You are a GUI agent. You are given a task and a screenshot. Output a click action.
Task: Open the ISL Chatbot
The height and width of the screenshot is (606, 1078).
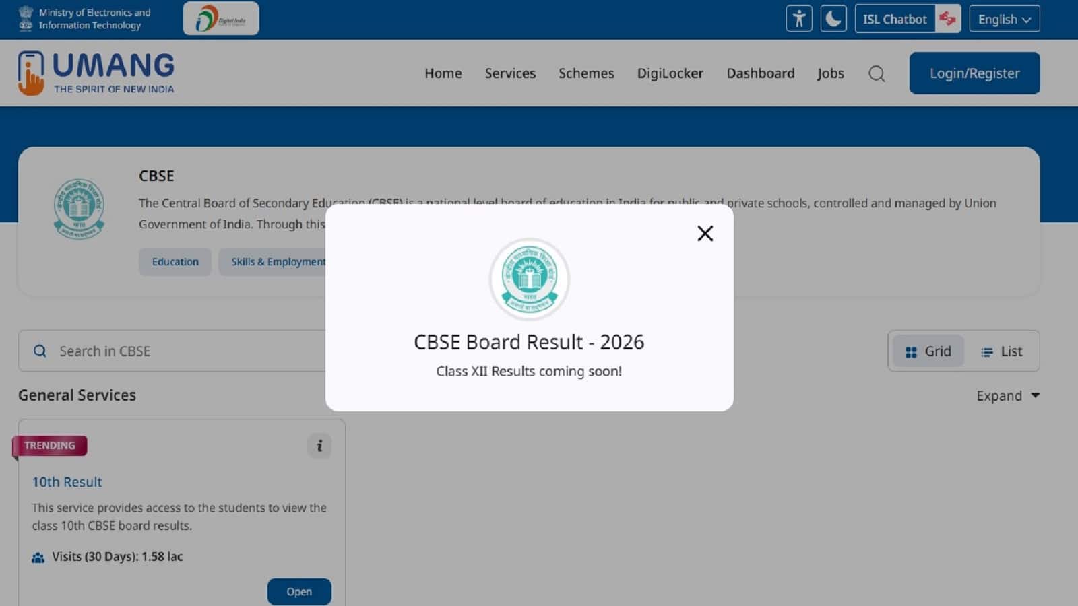895,19
